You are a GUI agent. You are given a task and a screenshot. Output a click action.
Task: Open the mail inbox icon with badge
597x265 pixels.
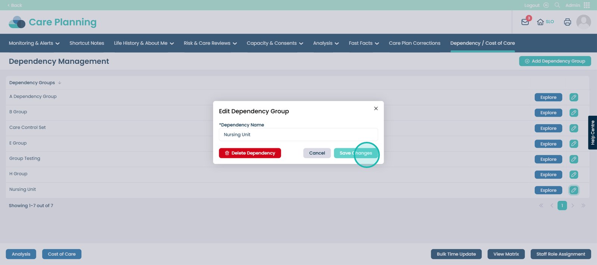525,22
